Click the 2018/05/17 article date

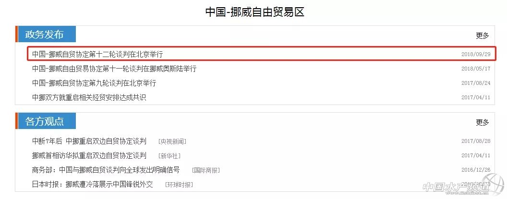click(475, 69)
